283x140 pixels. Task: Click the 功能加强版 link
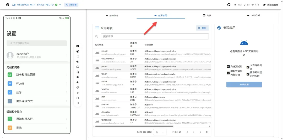[271, 5]
